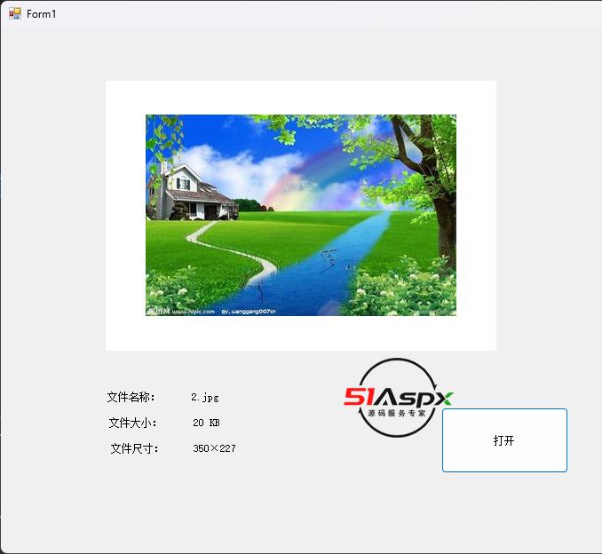Click the 350×227 dimension value
The image size is (602, 554).
click(x=214, y=448)
